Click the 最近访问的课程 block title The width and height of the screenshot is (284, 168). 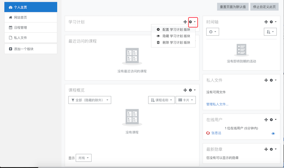(x=82, y=41)
